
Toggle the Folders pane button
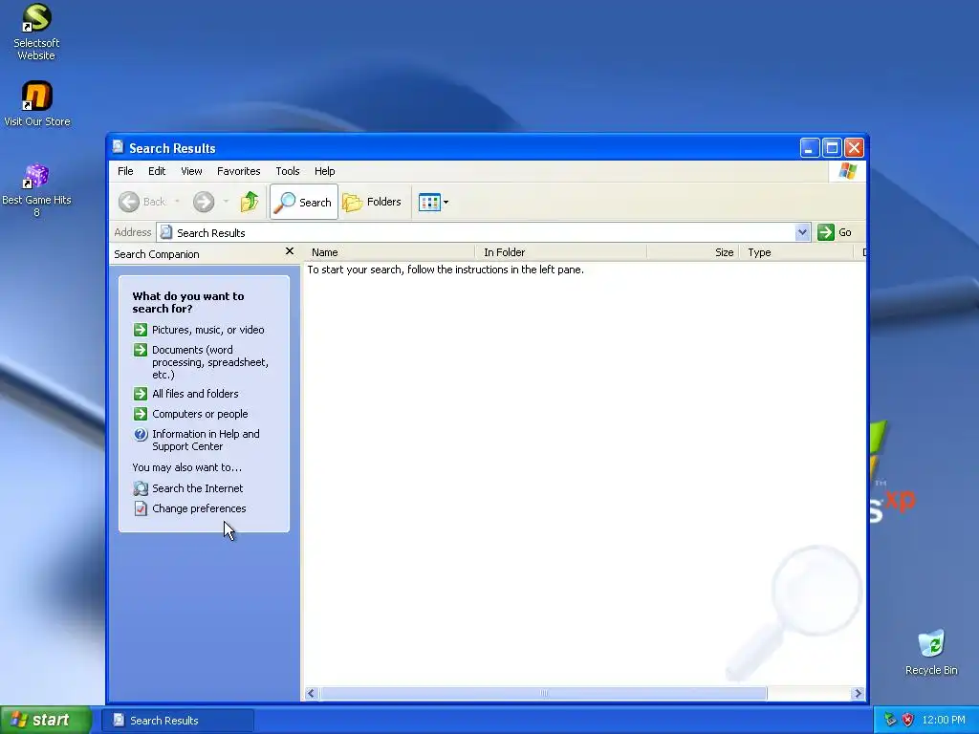(372, 202)
